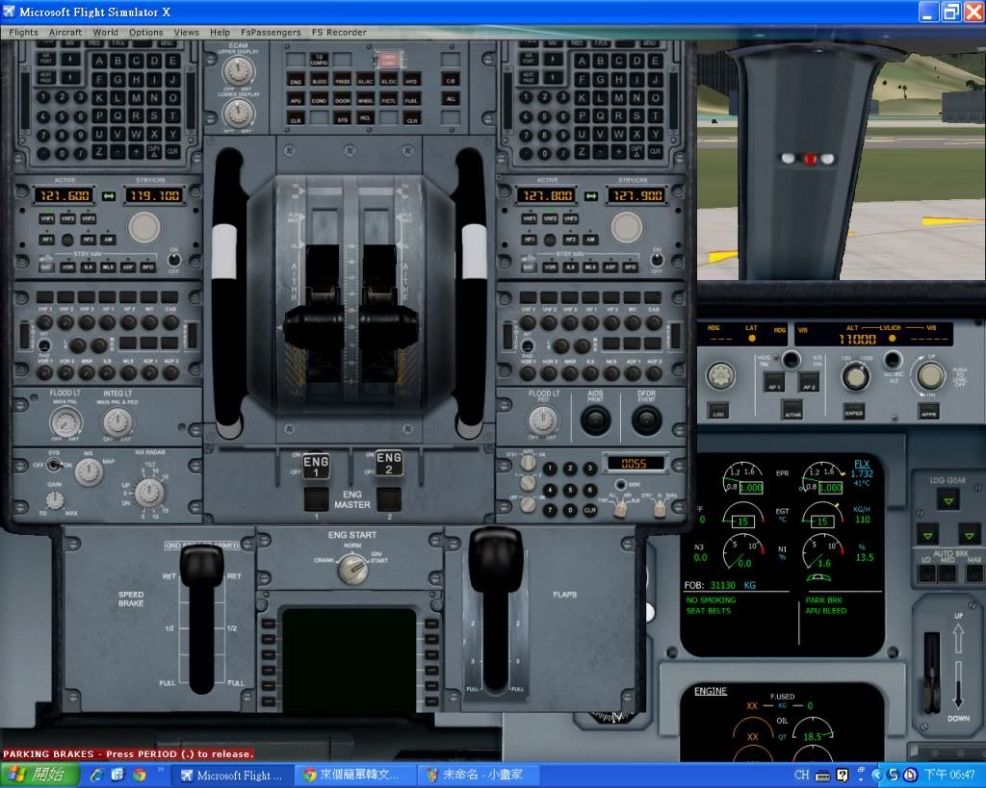Flip the 121.600 radio panel ON/OFF switch
This screenshot has height=788, width=986.
tap(174, 260)
